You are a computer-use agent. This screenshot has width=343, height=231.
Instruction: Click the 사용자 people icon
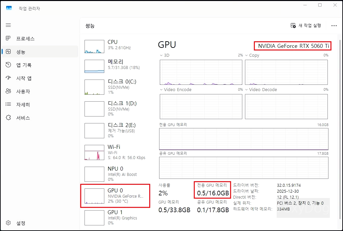point(8,91)
